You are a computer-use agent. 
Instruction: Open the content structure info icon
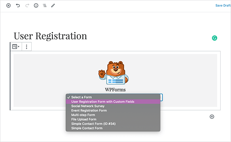tap(36, 6)
